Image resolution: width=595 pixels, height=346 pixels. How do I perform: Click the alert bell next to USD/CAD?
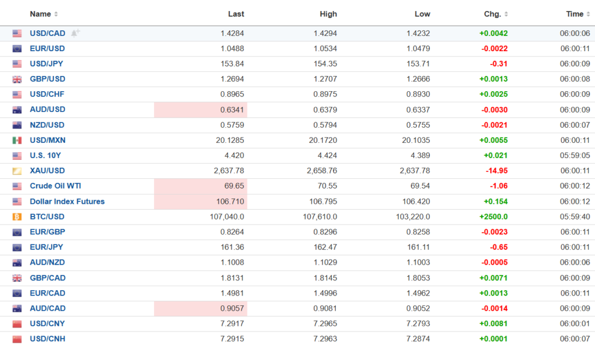(75, 33)
